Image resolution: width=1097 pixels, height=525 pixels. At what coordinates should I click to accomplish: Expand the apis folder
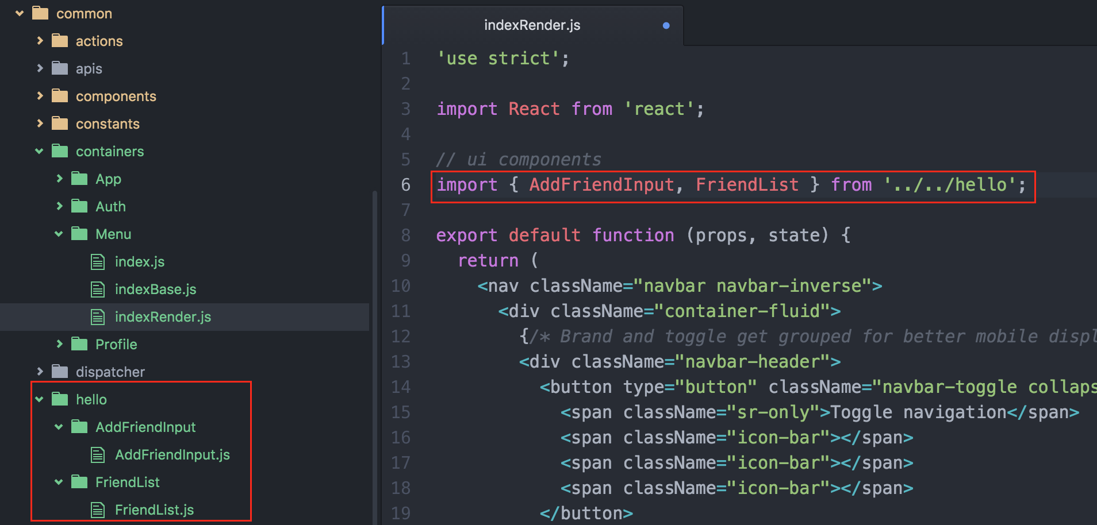click(39, 68)
